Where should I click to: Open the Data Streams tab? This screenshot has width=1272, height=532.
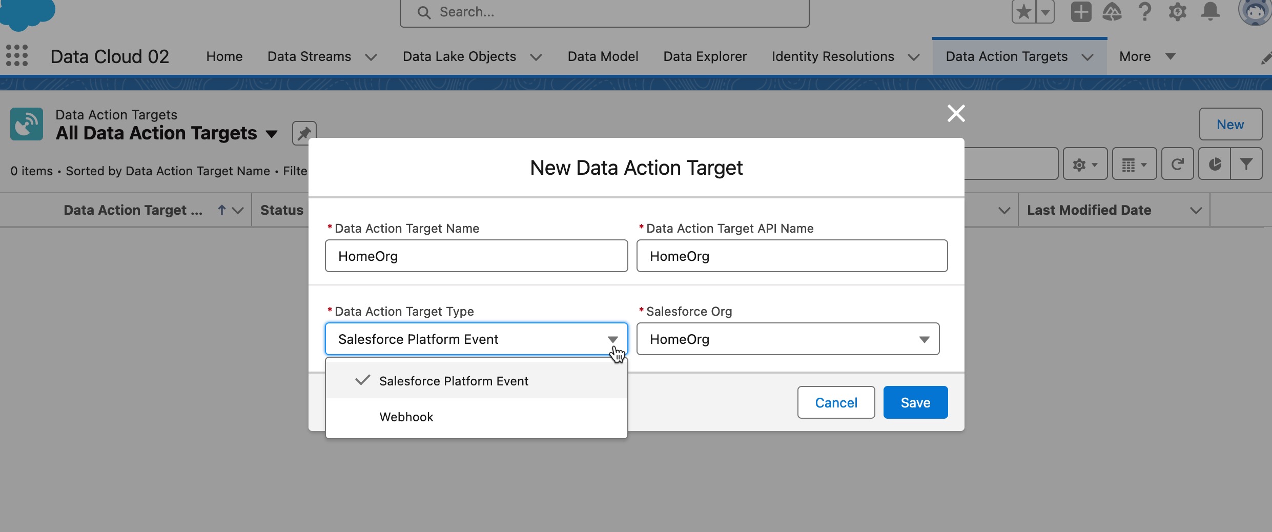[309, 56]
